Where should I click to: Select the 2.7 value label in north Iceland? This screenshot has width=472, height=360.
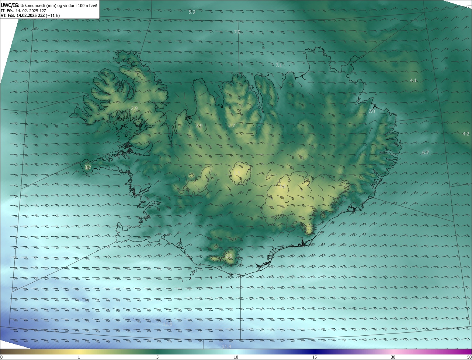point(231,126)
